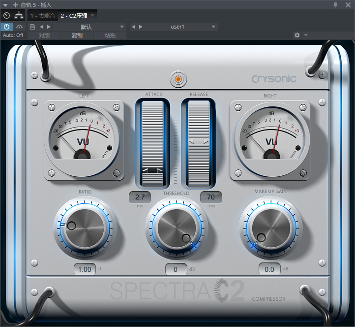Open the gear settings icon
The height and width of the screenshot is (327, 355).
(x=297, y=35)
